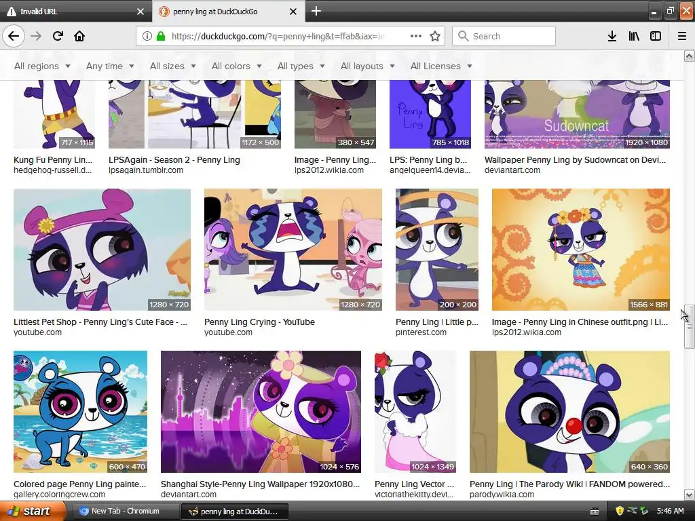Image resolution: width=695 pixels, height=521 pixels.
Task: Open LPSAgain Season 2 Penny Ling thumbnail
Action: (195, 114)
